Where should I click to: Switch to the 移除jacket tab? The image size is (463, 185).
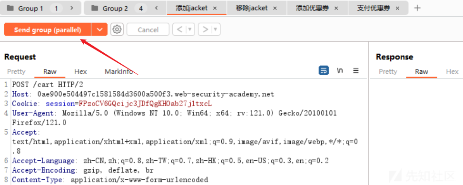(251, 8)
